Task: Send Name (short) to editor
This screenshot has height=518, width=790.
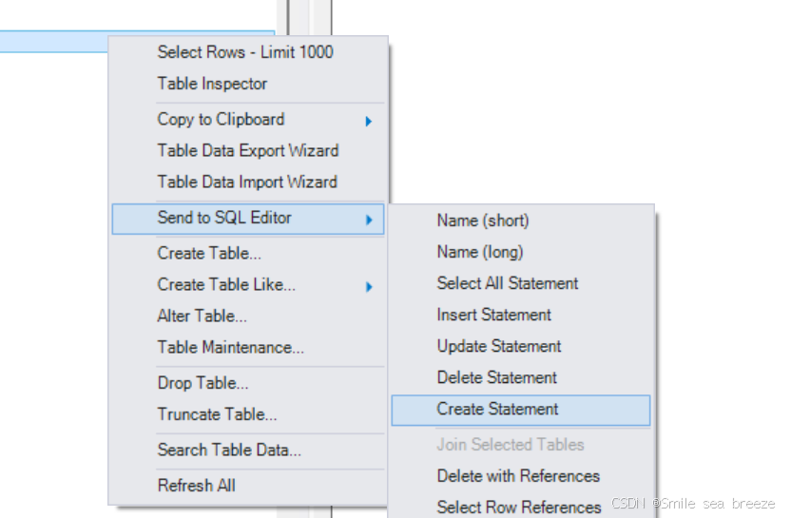Action: [x=483, y=221]
